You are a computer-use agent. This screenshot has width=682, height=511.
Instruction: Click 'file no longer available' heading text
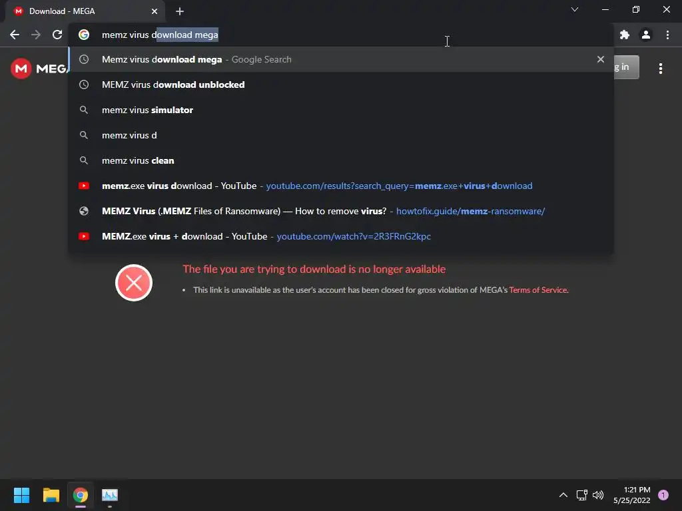(x=314, y=269)
